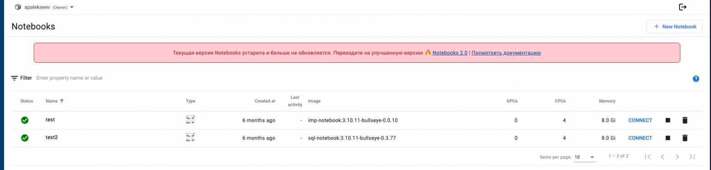This screenshot has height=170, width=711.
Task: Open the apalekseev namespace dropdown arrow
Action: click(72, 7)
